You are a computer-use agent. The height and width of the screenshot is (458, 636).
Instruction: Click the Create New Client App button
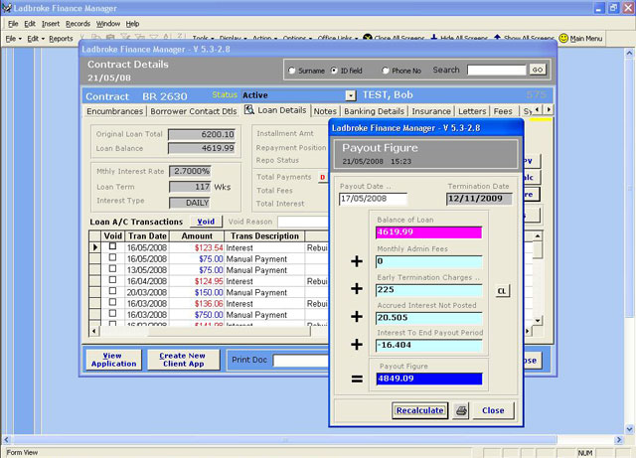183,360
